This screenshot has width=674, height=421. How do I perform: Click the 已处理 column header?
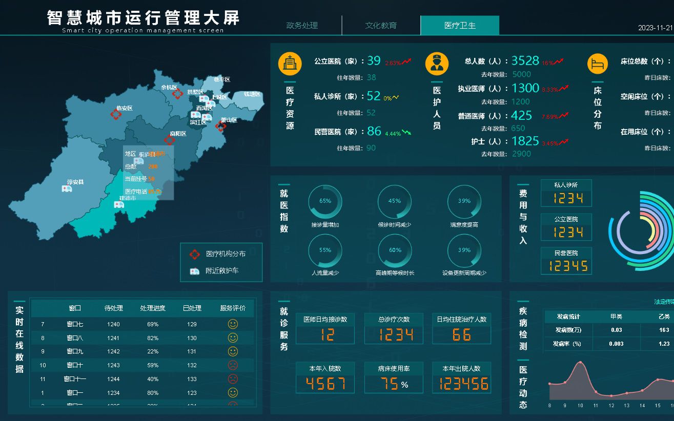[192, 308]
